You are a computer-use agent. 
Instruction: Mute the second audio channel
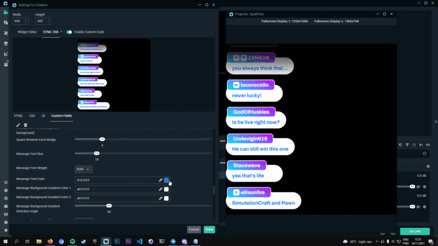[418, 207]
